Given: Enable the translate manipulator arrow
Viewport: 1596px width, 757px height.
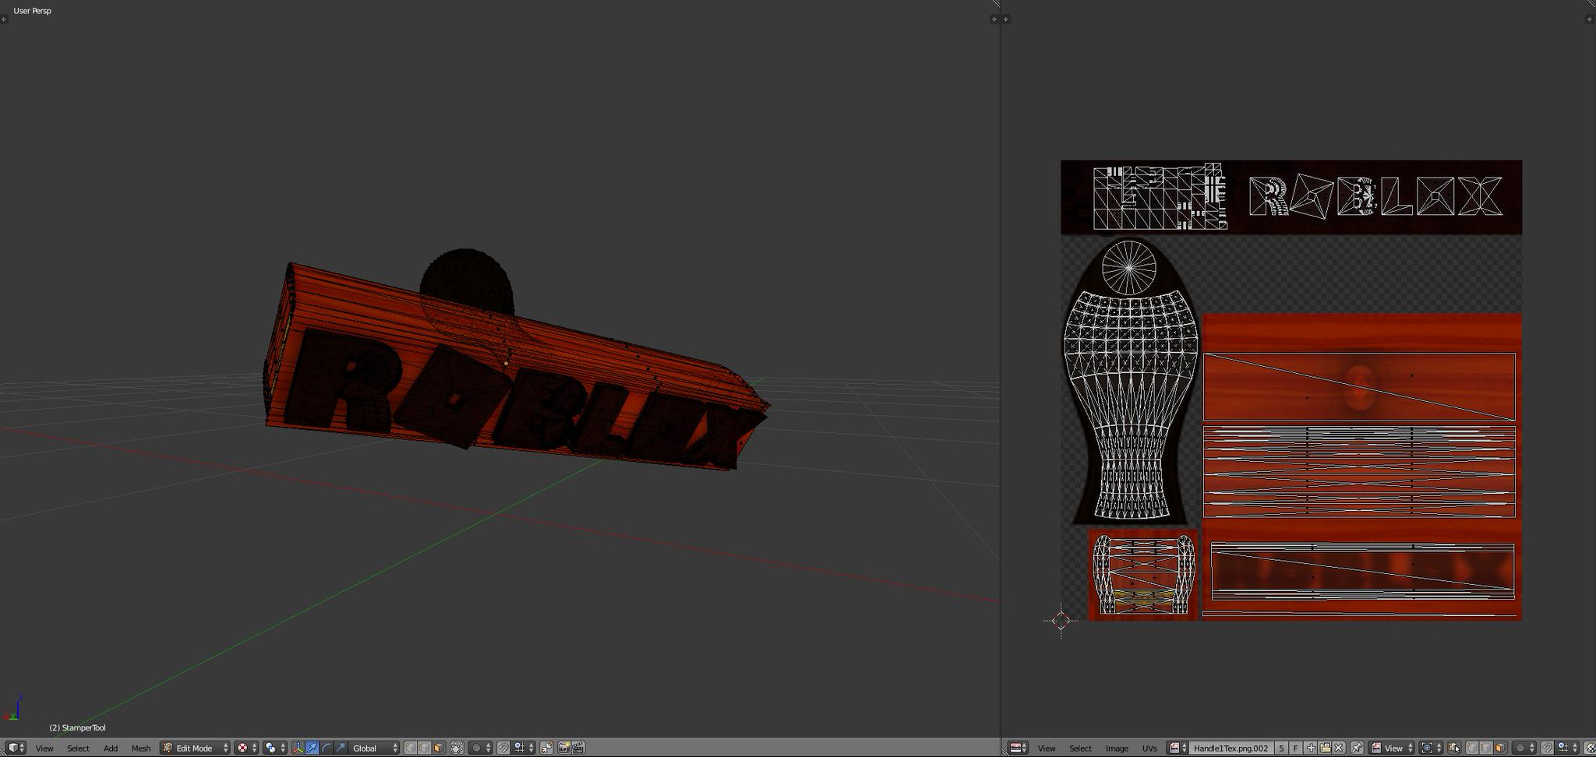Looking at the screenshot, I should click(312, 748).
